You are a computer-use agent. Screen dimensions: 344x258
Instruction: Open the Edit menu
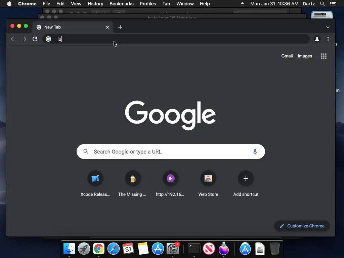[60, 4]
